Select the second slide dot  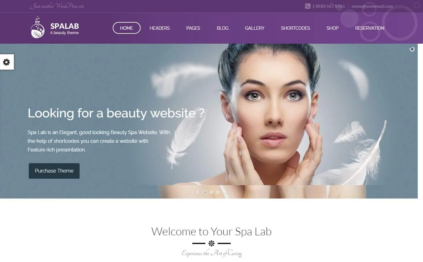click(211, 192)
